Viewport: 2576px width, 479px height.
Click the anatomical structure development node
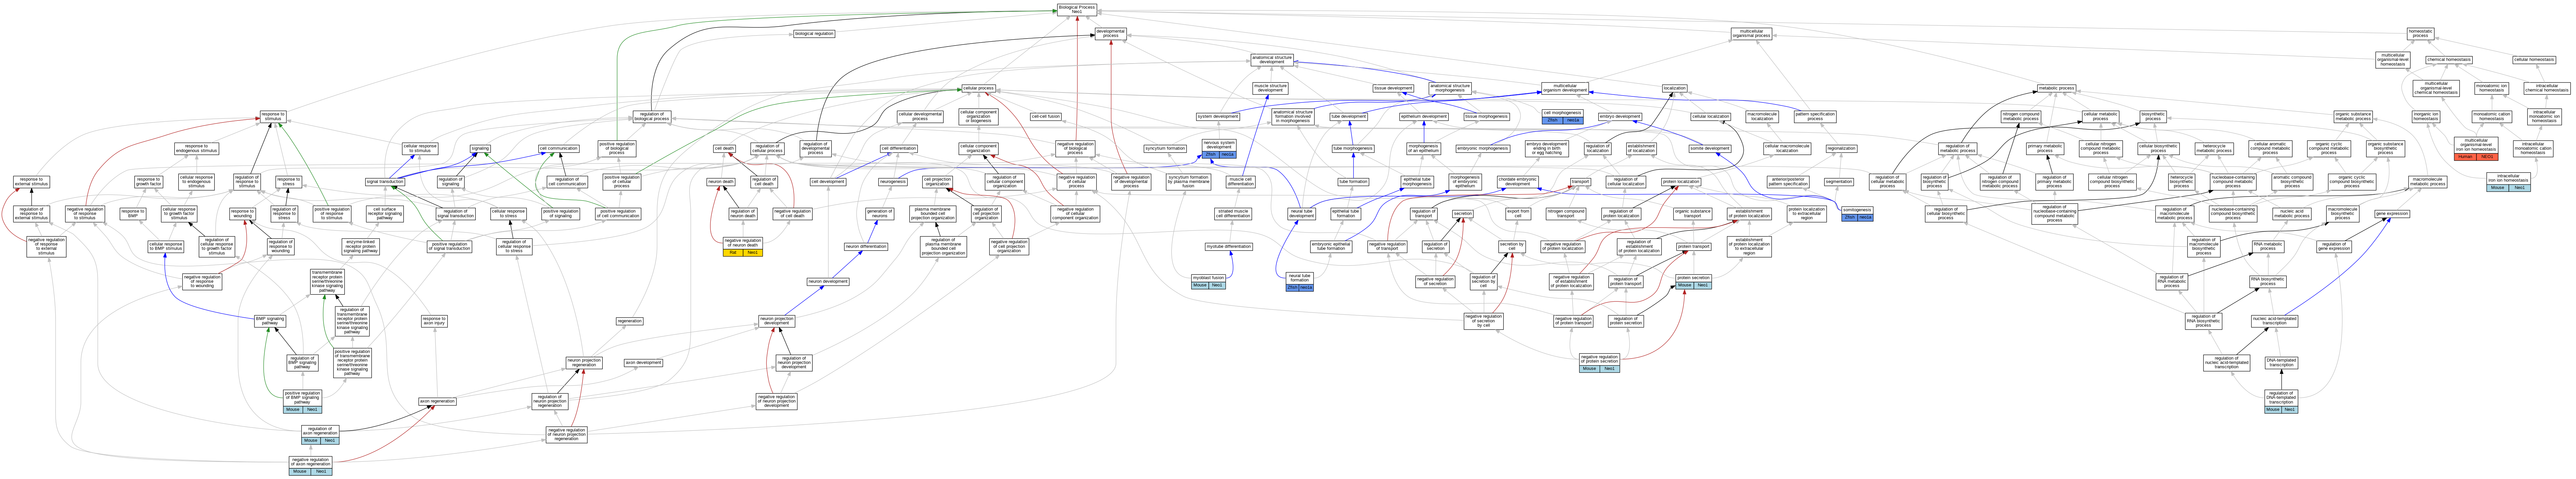click(1272, 60)
